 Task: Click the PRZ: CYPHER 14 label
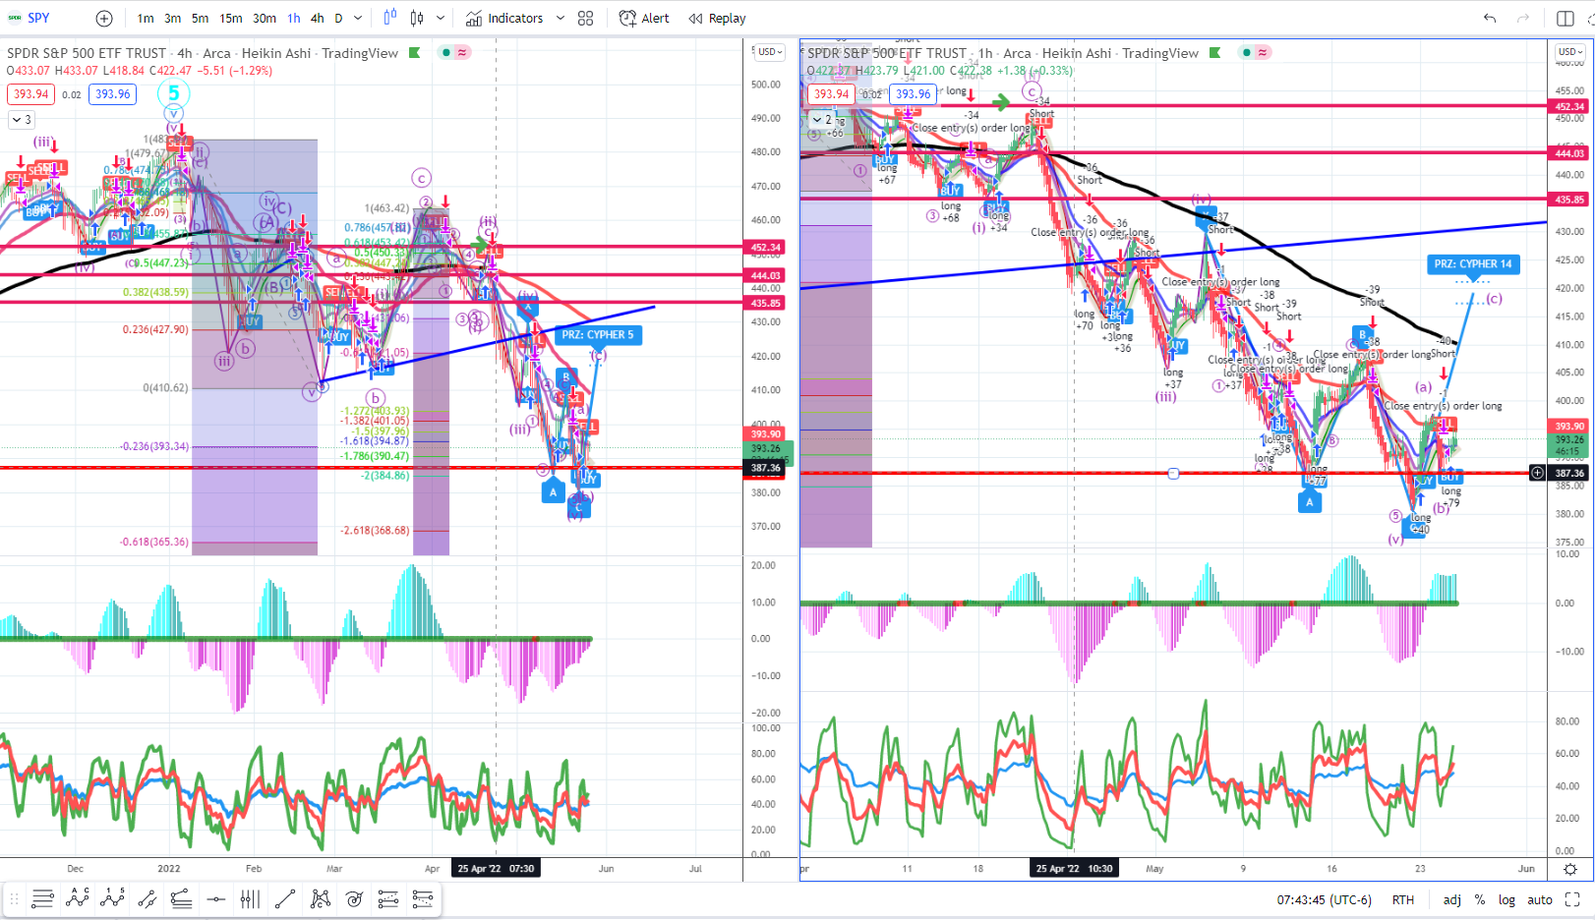click(x=1473, y=263)
